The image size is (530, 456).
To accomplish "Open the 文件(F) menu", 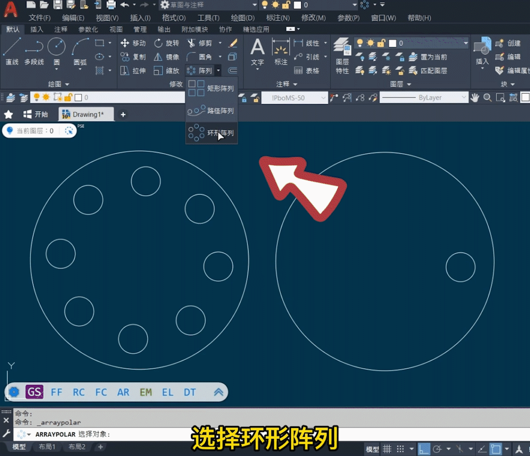I will (40, 18).
